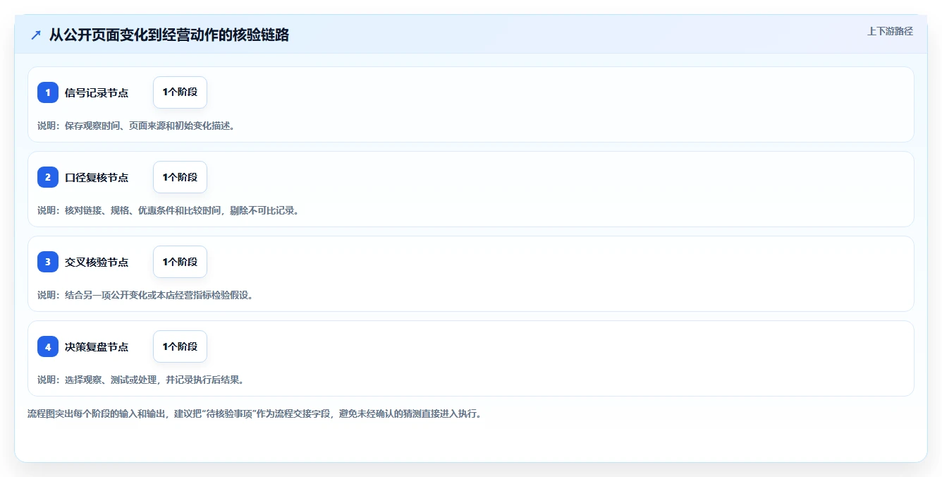Click the 1个阶段 button in 交叉核验节点 row
Image resolution: width=942 pixels, height=477 pixels.
tap(180, 262)
